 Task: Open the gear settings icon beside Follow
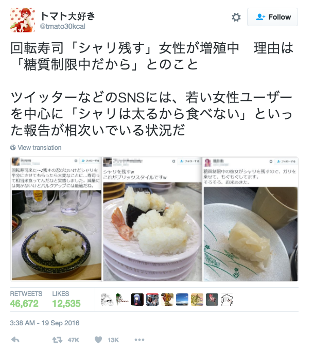(236, 17)
